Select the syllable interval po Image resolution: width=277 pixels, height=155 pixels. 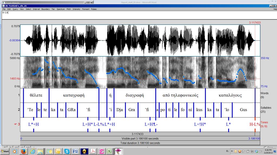163,110
